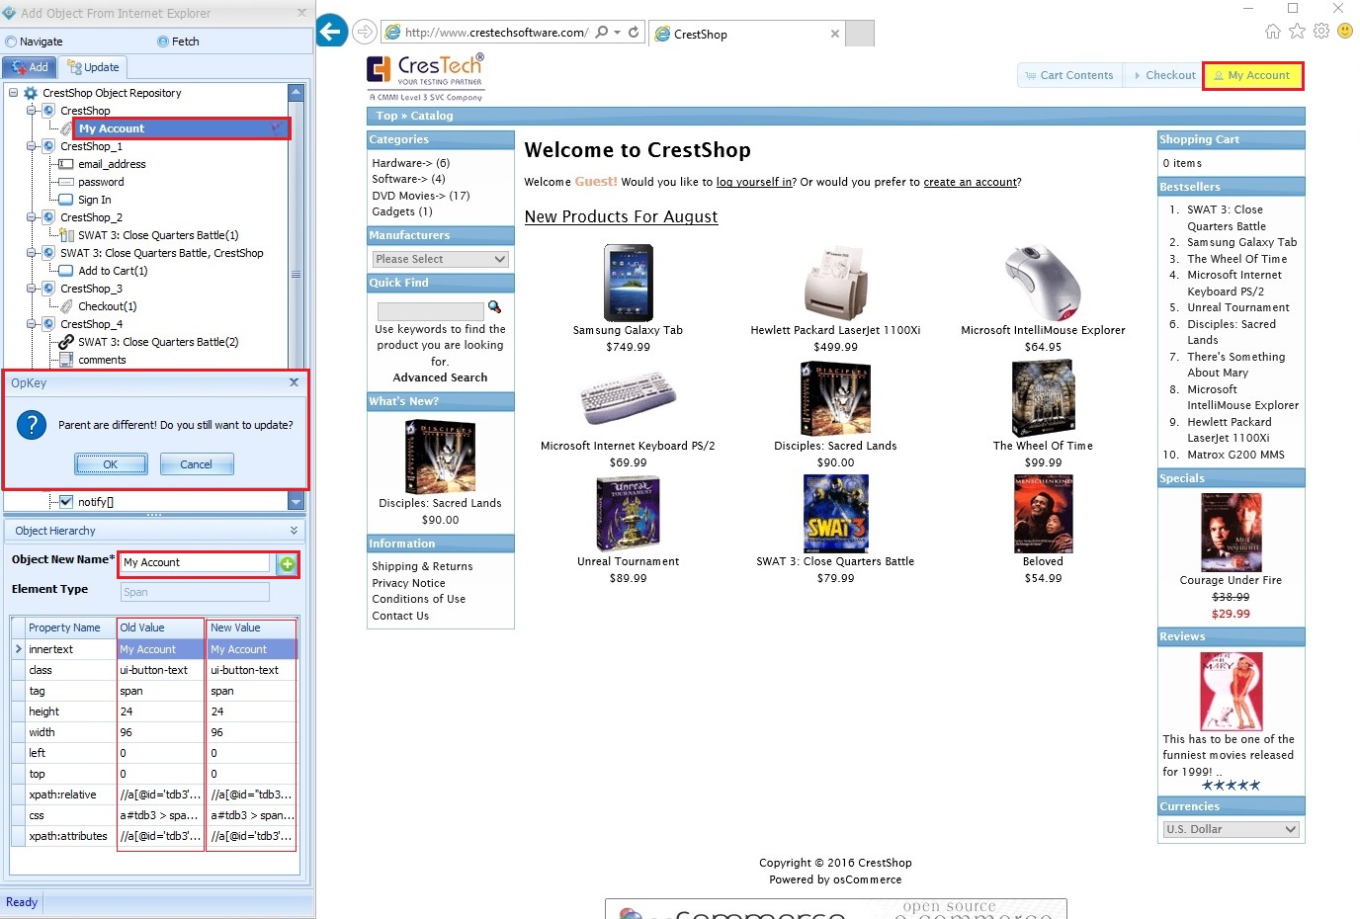This screenshot has height=919, width=1360.
Task: Collapse the CrestShop_2 tree node
Action: (31, 217)
